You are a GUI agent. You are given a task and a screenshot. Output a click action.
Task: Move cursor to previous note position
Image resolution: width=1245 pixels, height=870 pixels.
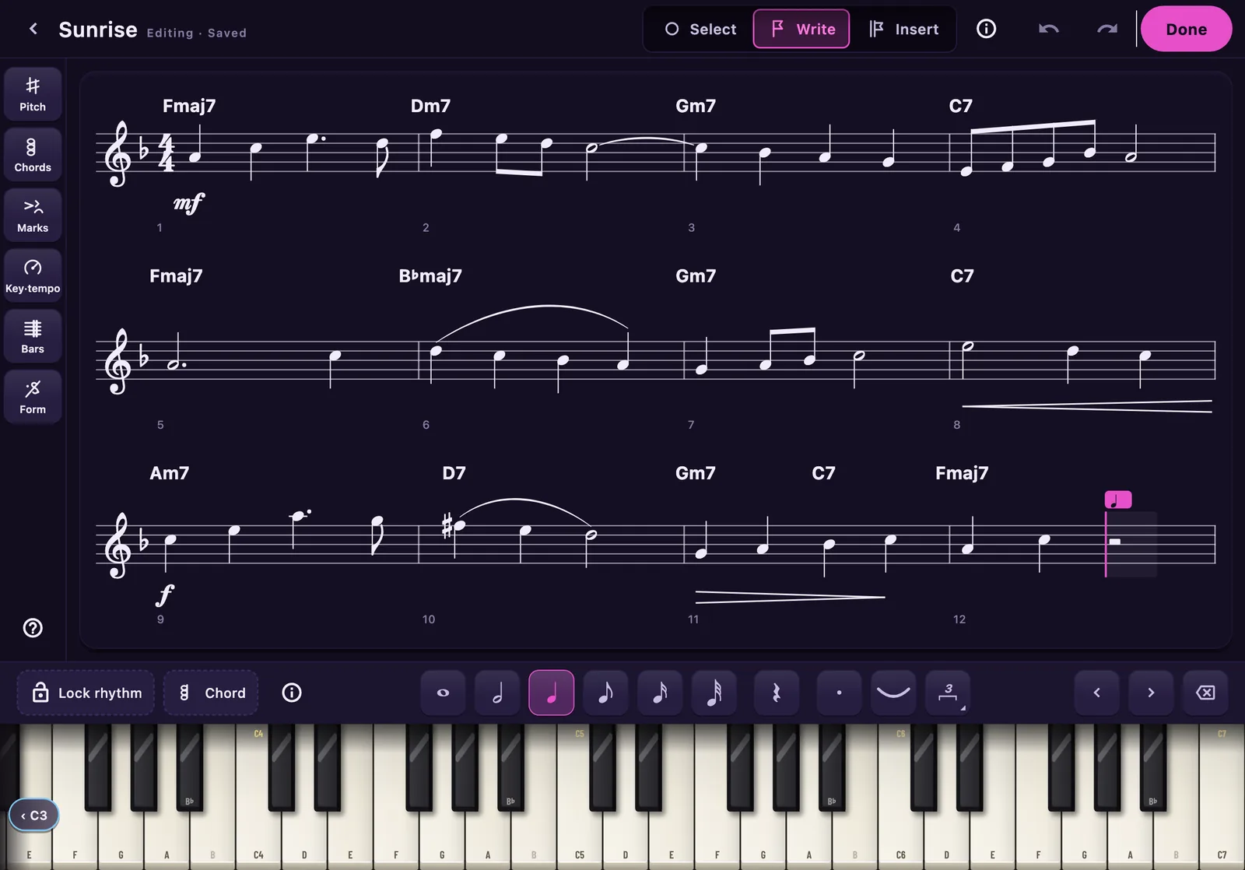tap(1096, 693)
